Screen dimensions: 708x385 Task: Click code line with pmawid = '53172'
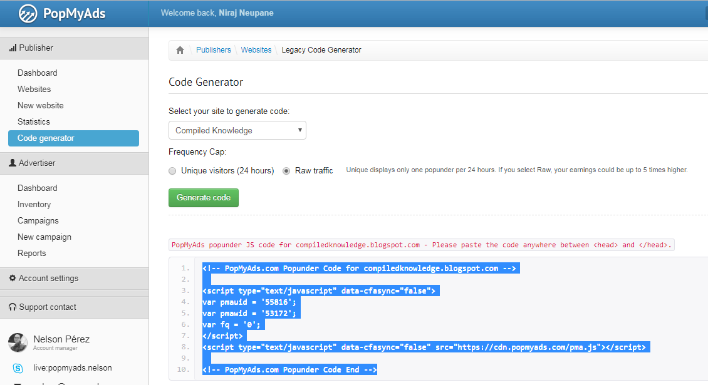point(249,313)
